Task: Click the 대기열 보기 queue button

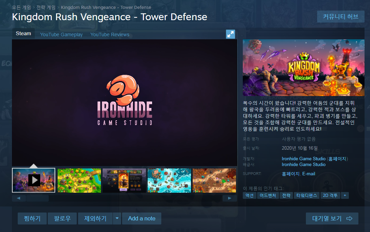Action: pyautogui.click(x=332, y=219)
